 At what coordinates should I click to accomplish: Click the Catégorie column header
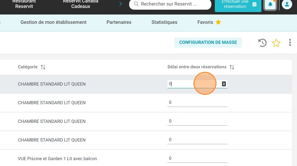point(28,67)
